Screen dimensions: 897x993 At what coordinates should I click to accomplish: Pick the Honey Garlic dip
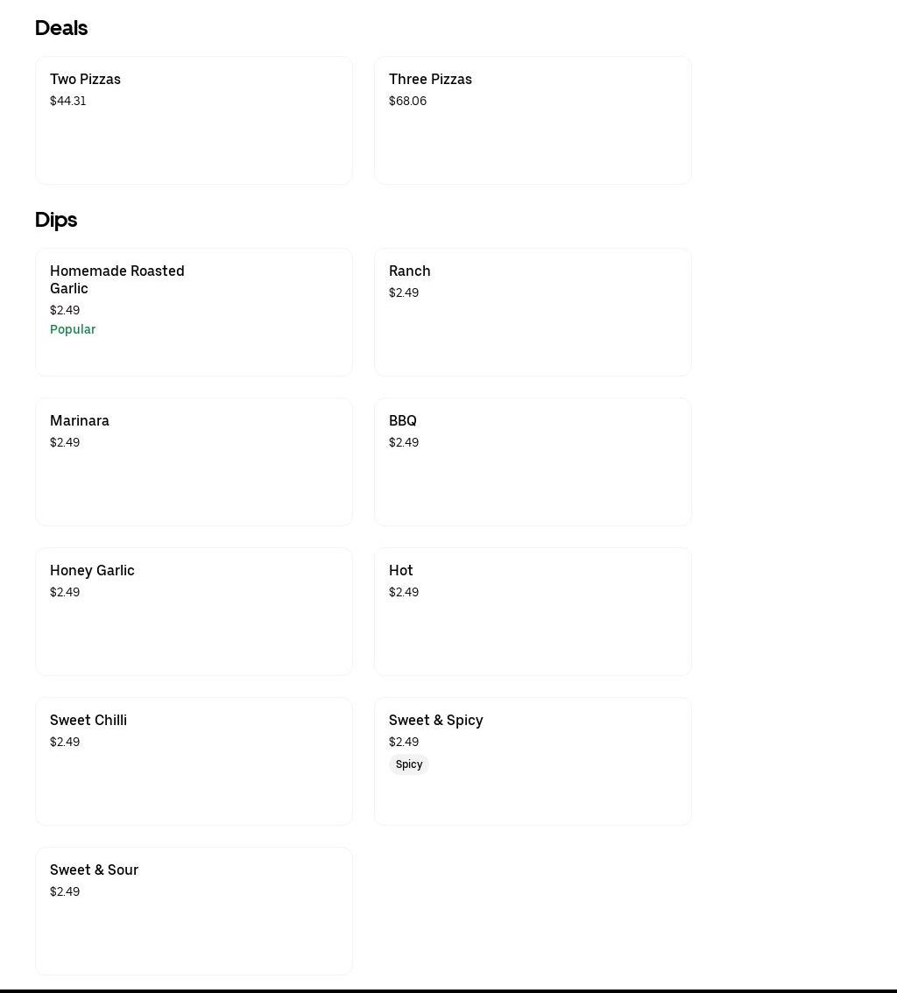(x=194, y=612)
